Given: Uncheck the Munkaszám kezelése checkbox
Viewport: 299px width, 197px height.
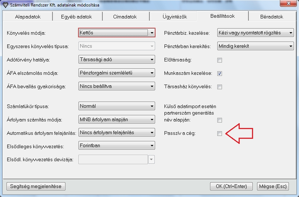Looking at the screenshot, I should click(219, 73).
